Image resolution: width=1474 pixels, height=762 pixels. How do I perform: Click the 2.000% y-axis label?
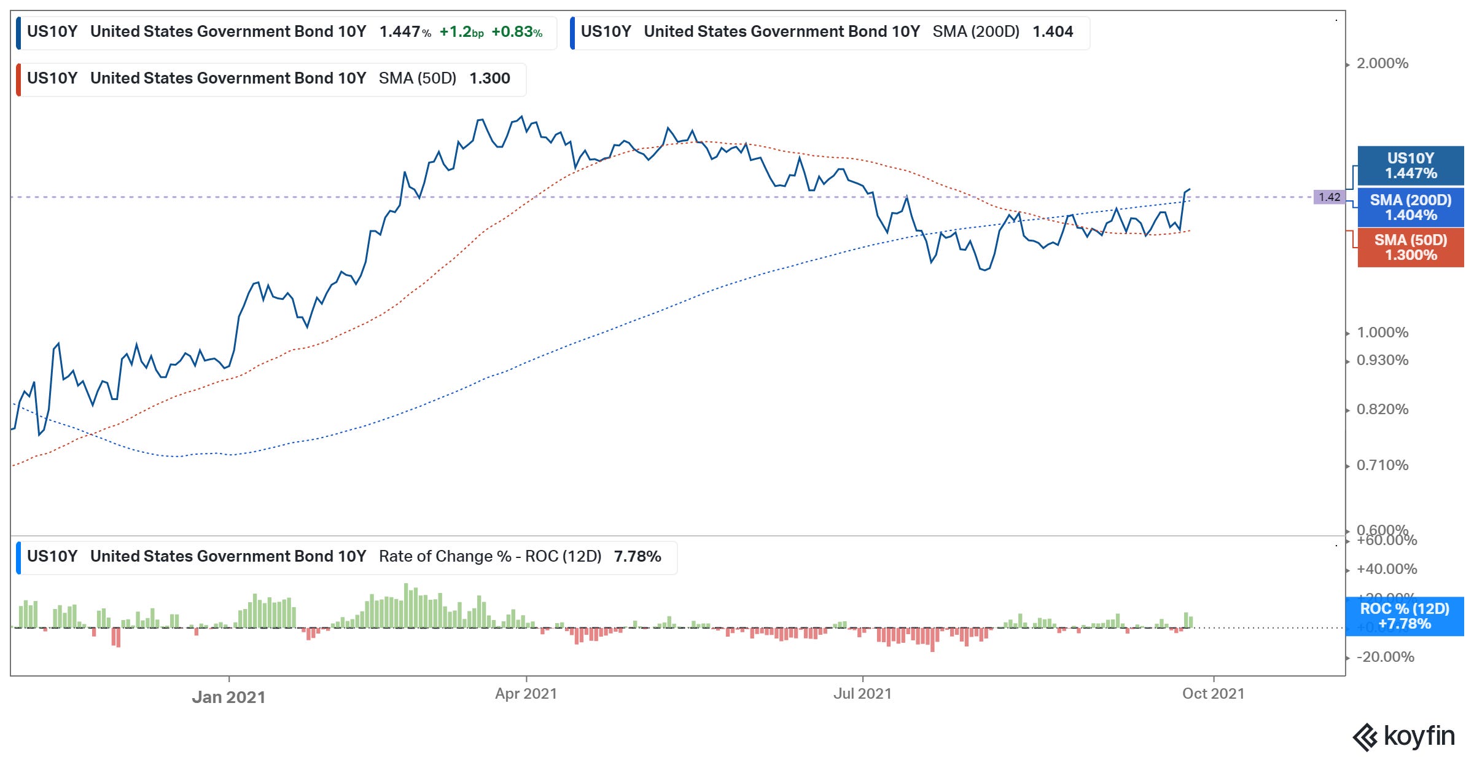pyautogui.click(x=1382, y=63)
